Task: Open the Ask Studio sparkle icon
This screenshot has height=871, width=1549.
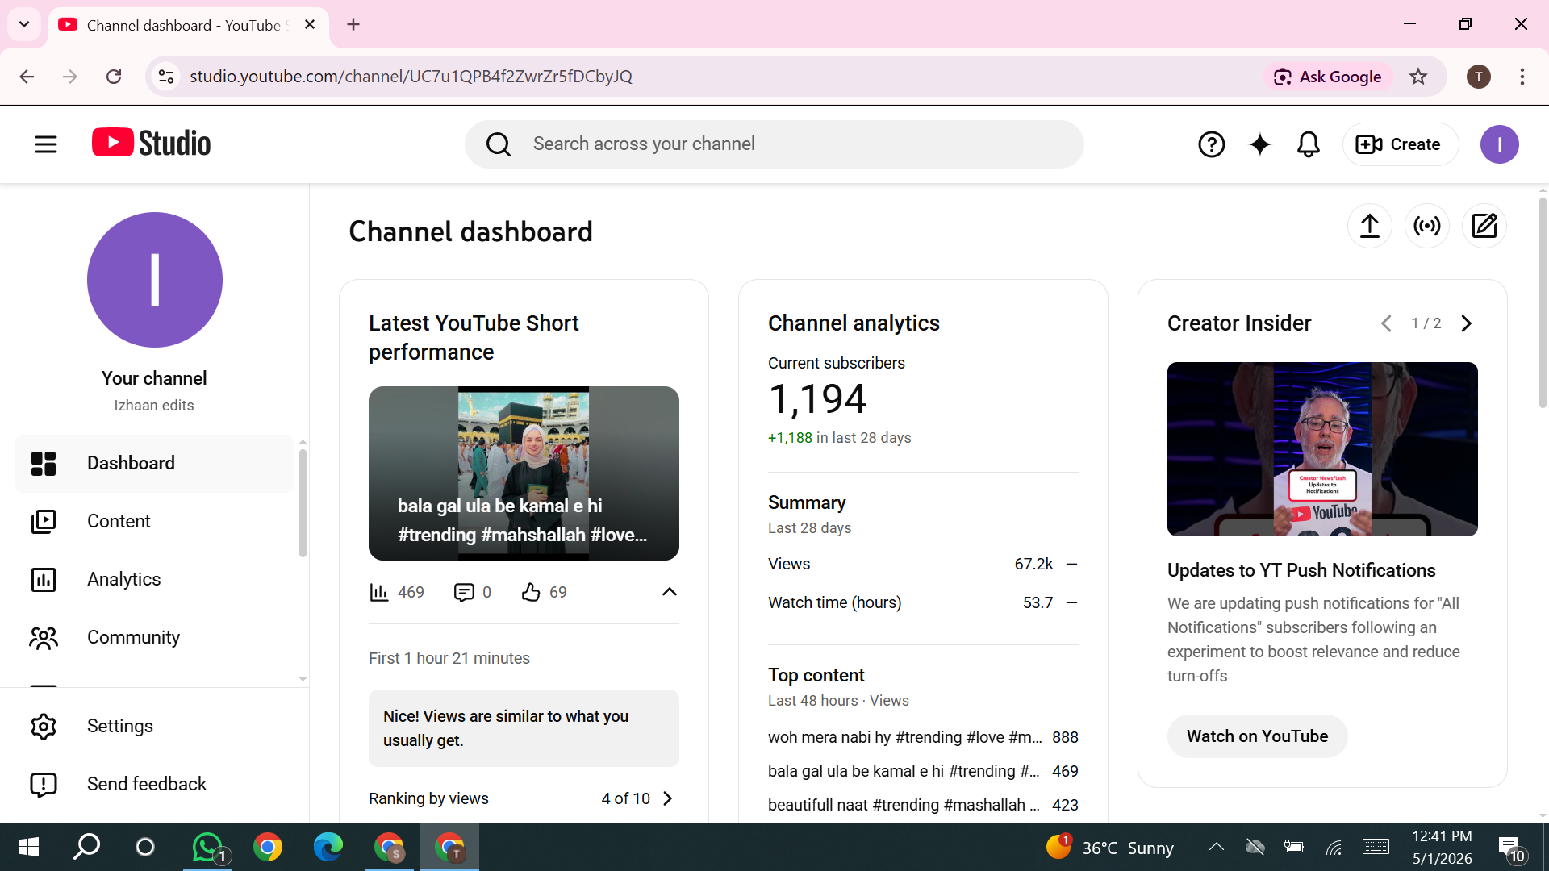Action: [1259, 144]
